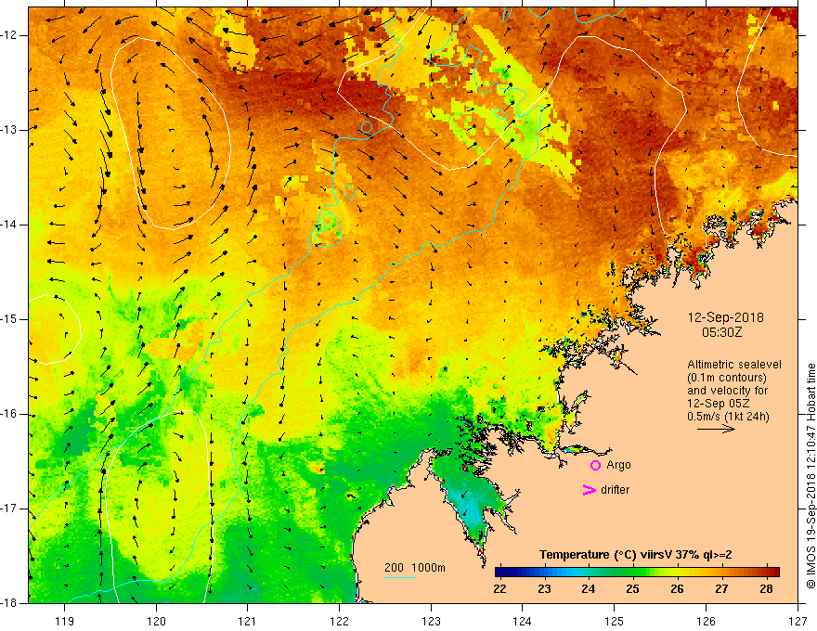Click the cyan 200 1000m isobath legend line
Screen dimensions: 817x631
(400, 577)
